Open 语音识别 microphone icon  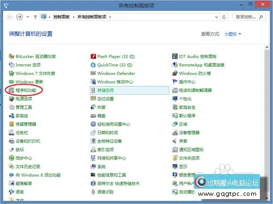click(93, 192)
